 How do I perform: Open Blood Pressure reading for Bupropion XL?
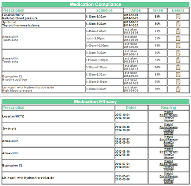169,164
